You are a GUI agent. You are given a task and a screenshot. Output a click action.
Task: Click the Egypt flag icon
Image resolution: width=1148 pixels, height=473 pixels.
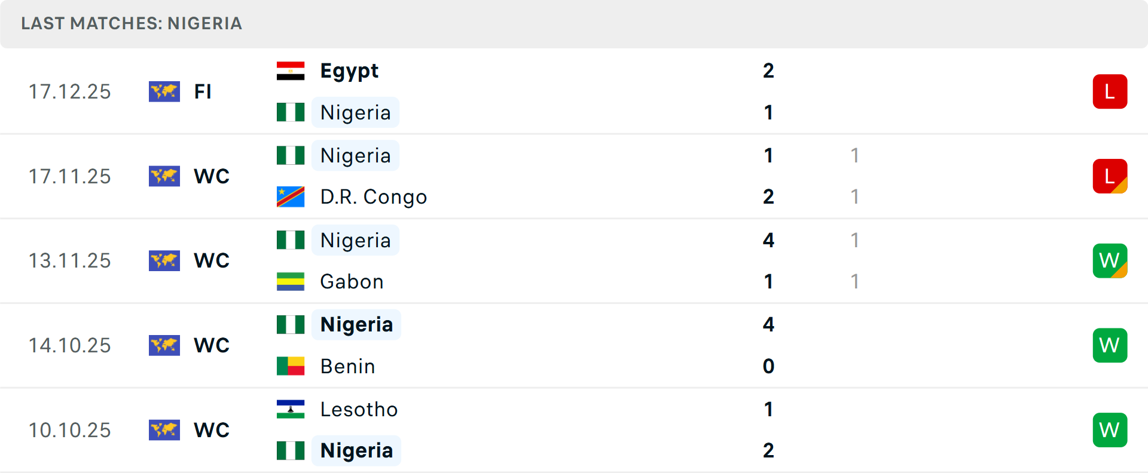291,71
